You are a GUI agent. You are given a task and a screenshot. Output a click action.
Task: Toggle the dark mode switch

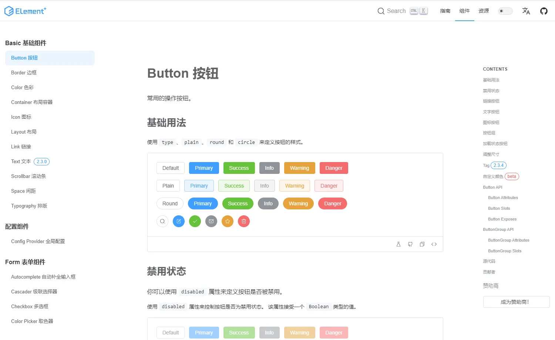point(505,11)
